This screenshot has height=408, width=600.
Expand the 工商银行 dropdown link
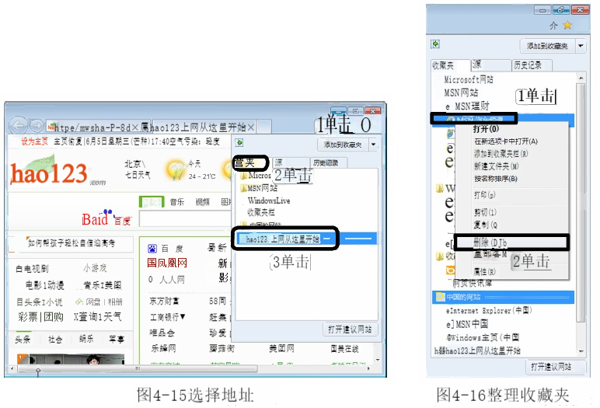(168, 317)
